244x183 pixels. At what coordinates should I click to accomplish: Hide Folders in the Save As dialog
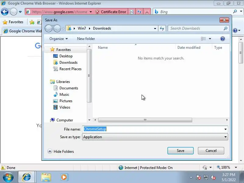61,151
